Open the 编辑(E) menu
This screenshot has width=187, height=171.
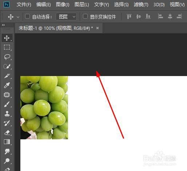tap(44, 5)
